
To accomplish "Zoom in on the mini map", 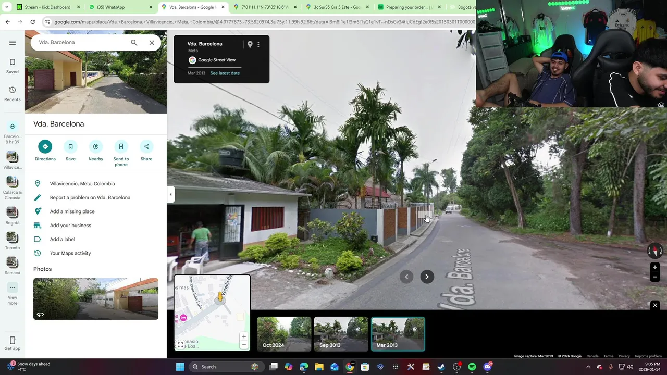I will [x=243, y=336].
